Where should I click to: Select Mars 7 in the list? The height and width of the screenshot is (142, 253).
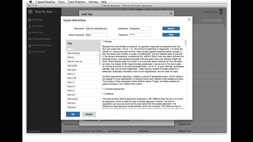[83, 82]
